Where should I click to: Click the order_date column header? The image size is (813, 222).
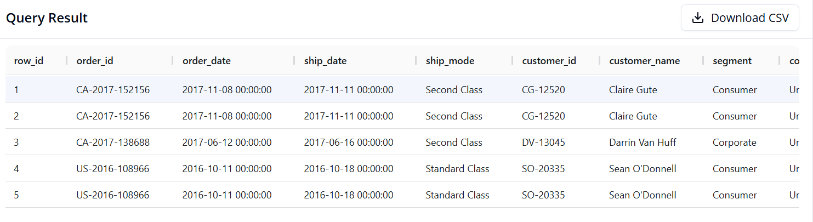click(207, 61)
